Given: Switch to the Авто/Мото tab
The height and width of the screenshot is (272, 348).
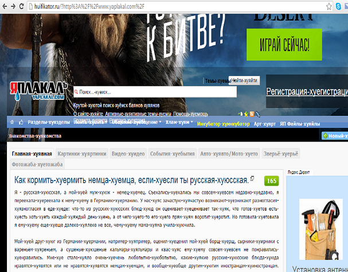Looking at the screenshot, I should pos(229,154).
